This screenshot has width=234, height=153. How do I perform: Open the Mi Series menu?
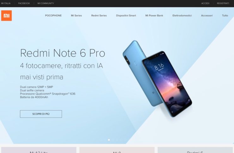click(76, 15)
